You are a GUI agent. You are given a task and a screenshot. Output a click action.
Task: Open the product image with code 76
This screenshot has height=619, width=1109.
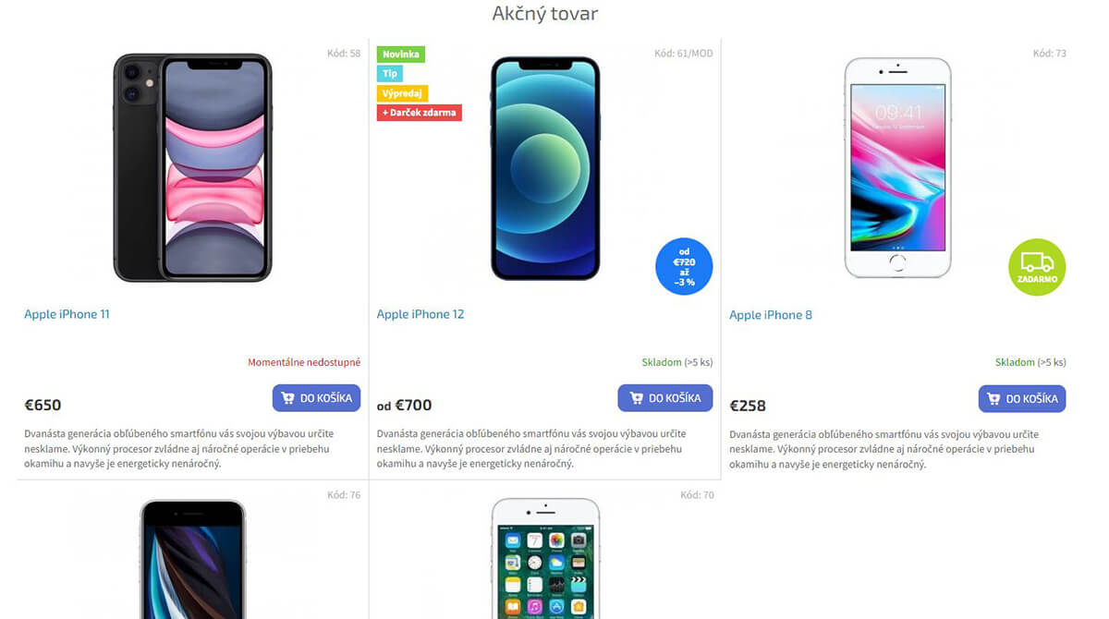point(192,559)
